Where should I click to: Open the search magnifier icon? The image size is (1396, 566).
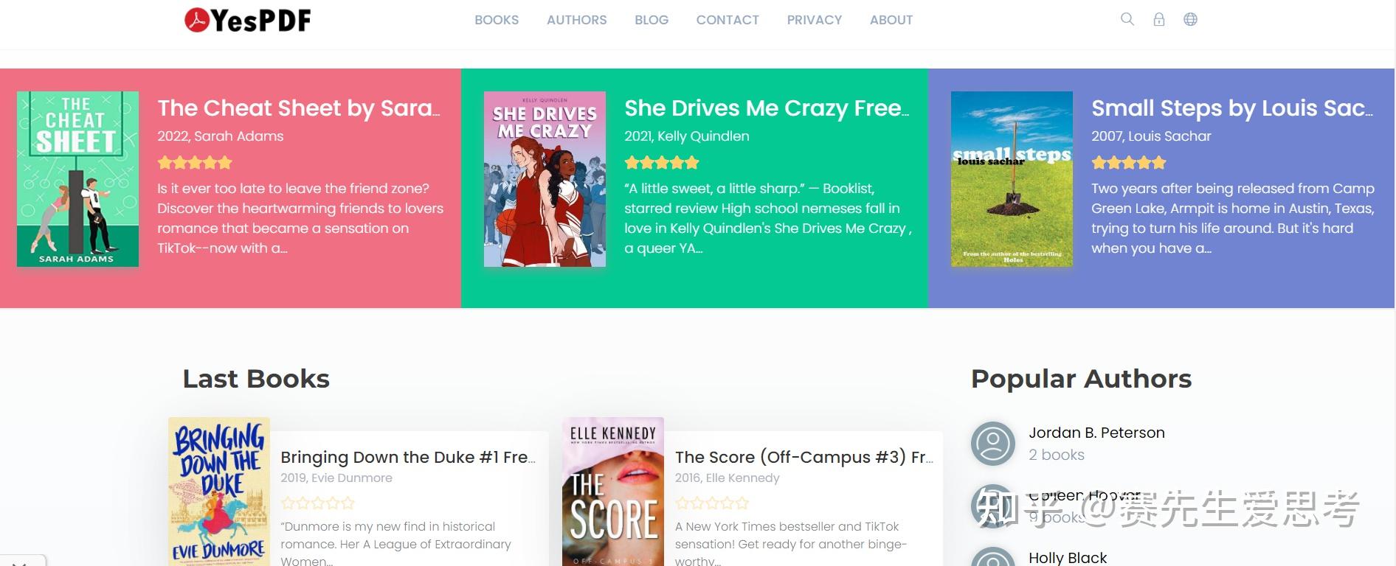pos(1127,19)
